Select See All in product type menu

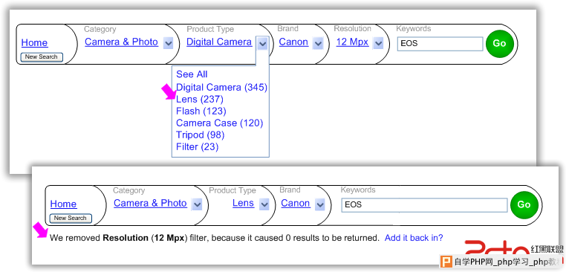coord(192,74)
